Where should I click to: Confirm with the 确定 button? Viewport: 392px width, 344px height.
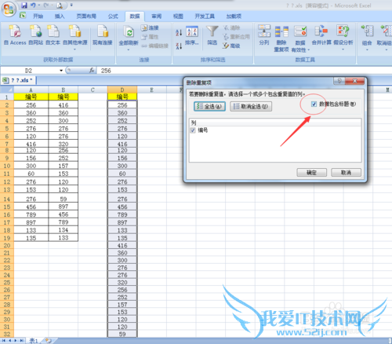(x=311, y=173)
